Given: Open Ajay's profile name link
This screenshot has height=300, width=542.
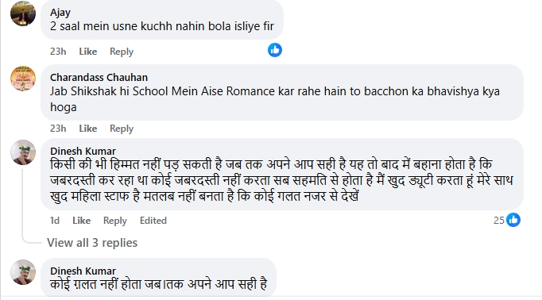Looking at the screenshot, I should click(x=60, y=13).
